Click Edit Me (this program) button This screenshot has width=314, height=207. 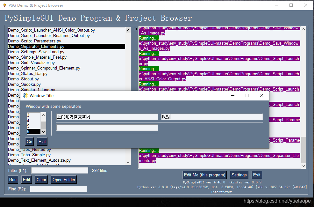coord(204,175)
